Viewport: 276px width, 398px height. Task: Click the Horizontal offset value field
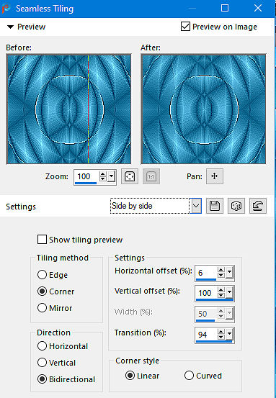(x=207, y=273)
